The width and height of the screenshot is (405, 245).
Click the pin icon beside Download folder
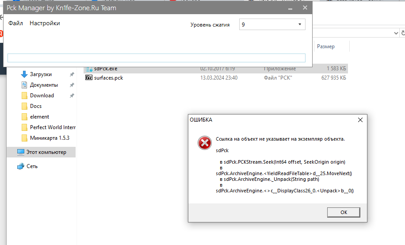coord(72,96)
